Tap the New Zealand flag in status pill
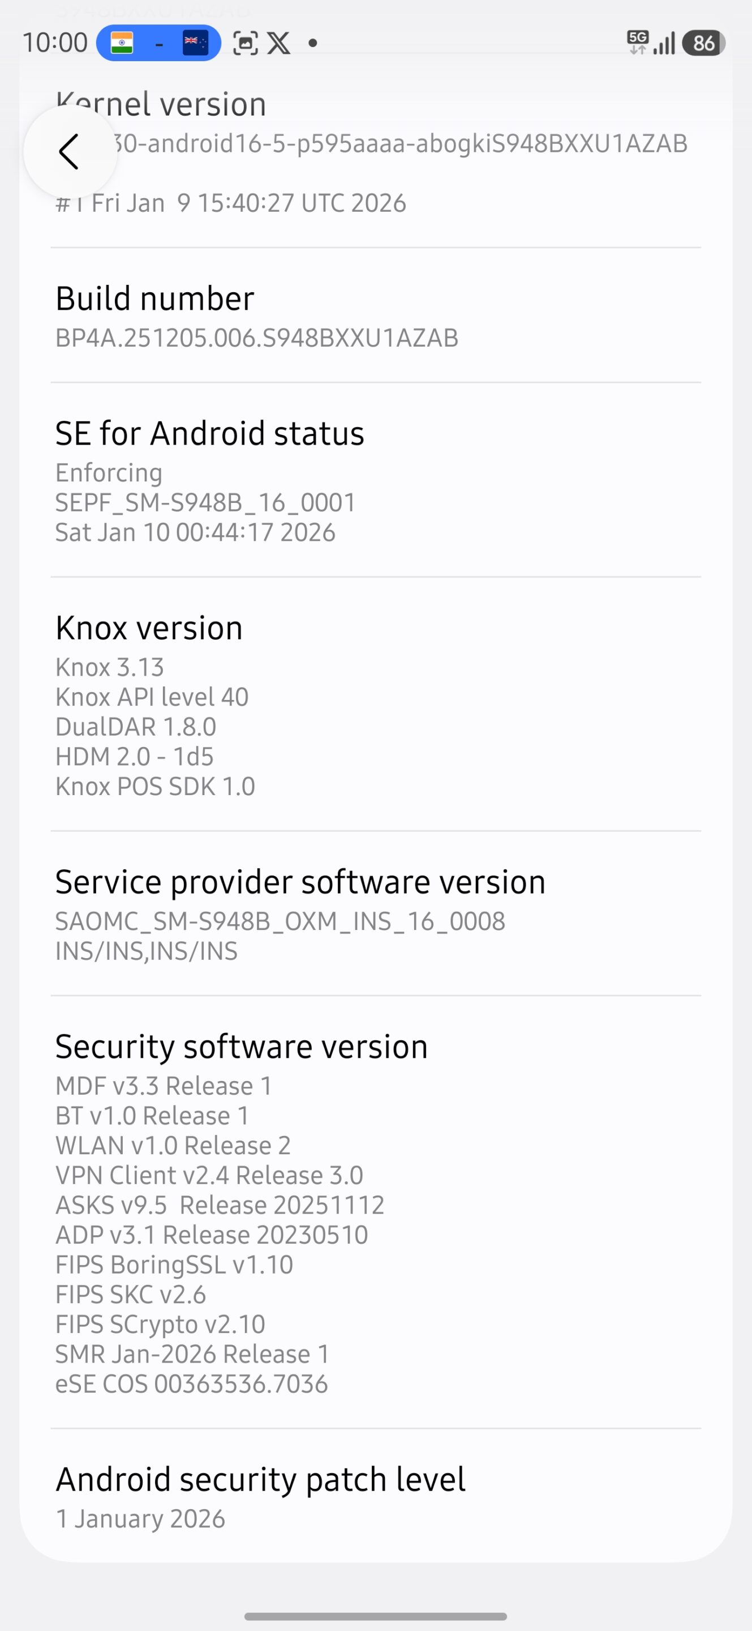The width and height of the screenshot is (752, 1631). (x=195, y=43)
